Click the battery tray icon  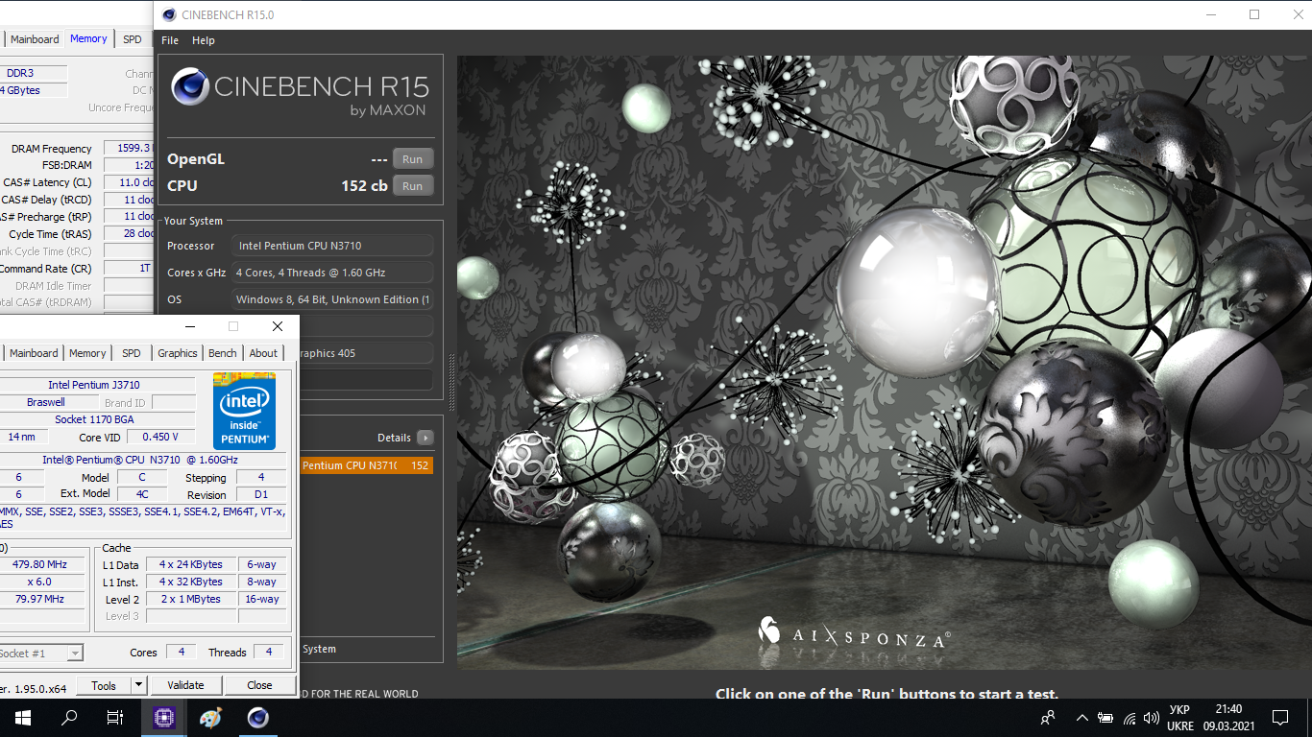click(1105, 718)
